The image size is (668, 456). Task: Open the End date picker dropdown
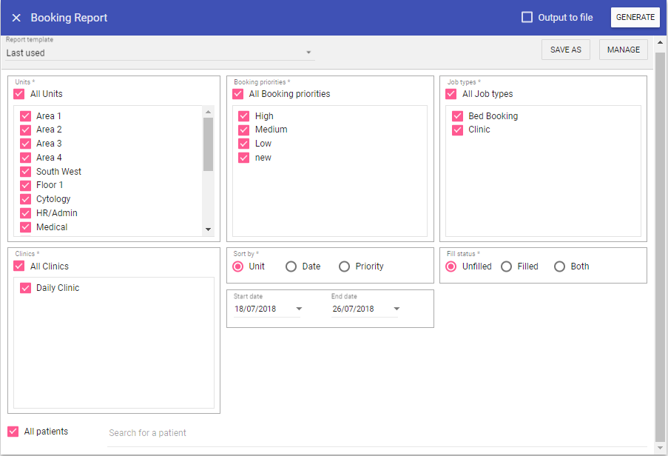coord(397,309)
